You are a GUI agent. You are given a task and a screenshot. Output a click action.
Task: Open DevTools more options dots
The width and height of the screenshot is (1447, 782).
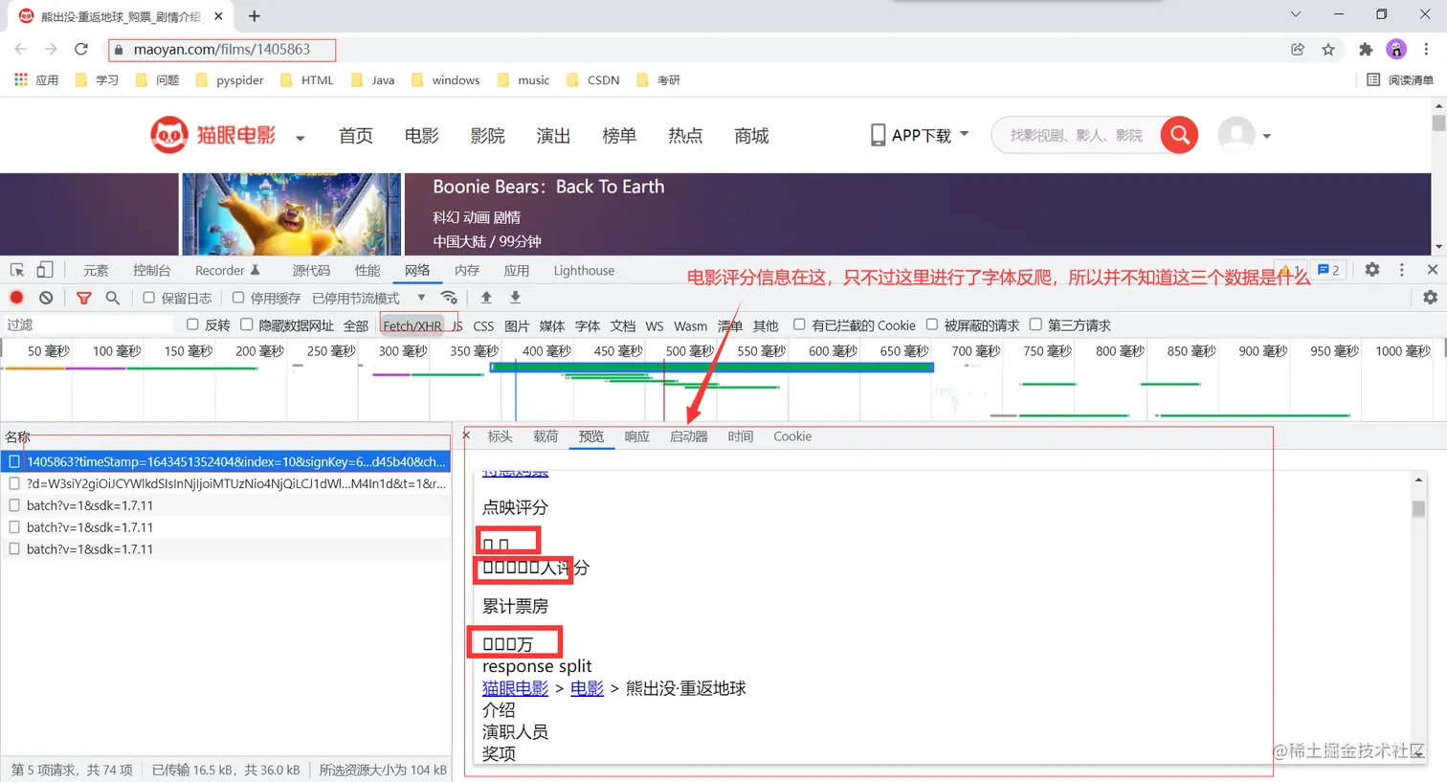coord(1402,270)
